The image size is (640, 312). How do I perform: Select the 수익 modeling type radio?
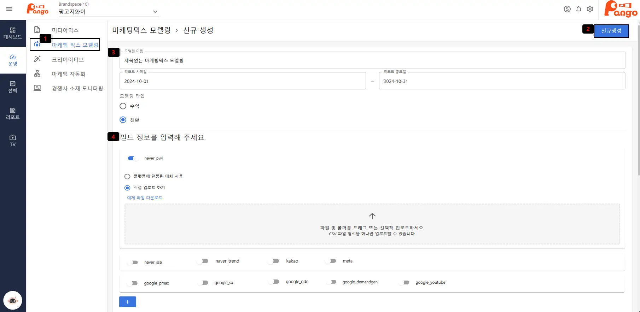pyautogui.click(x=123, y=106)
